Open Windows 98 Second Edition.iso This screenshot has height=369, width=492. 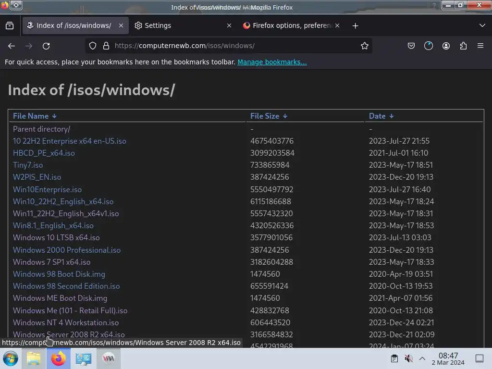(x=66, y=286)
